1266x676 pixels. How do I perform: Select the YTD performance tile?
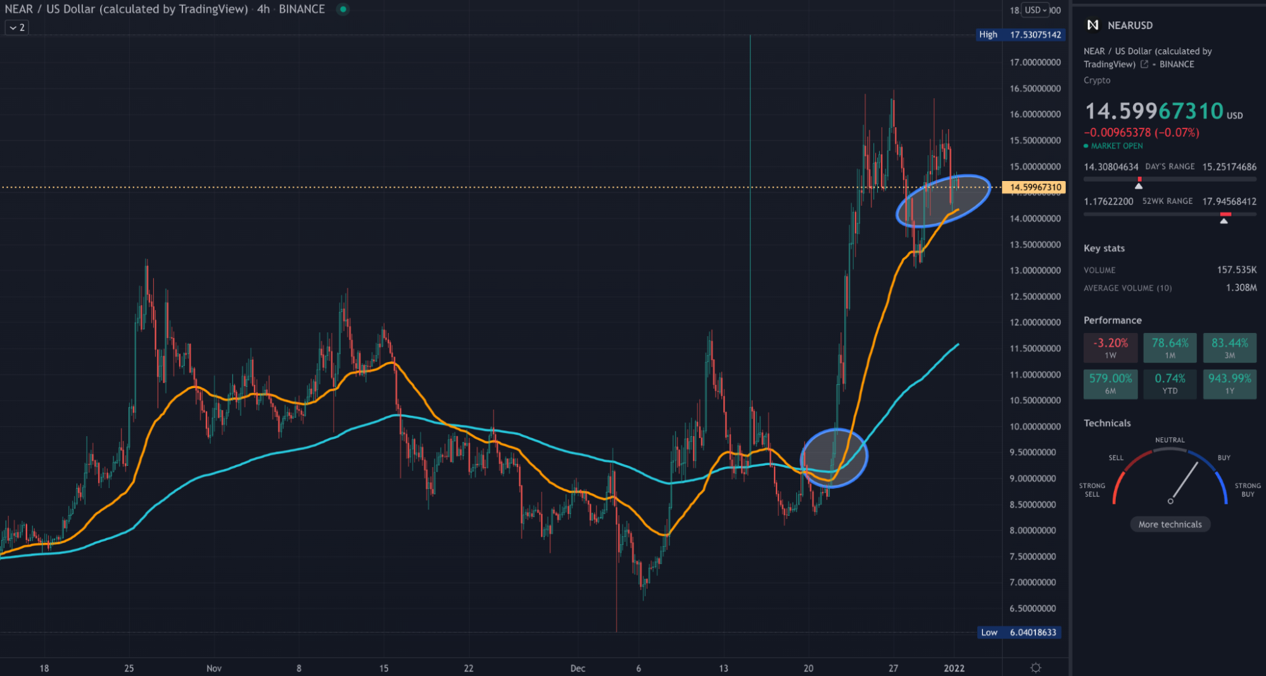pos(1170,384)
